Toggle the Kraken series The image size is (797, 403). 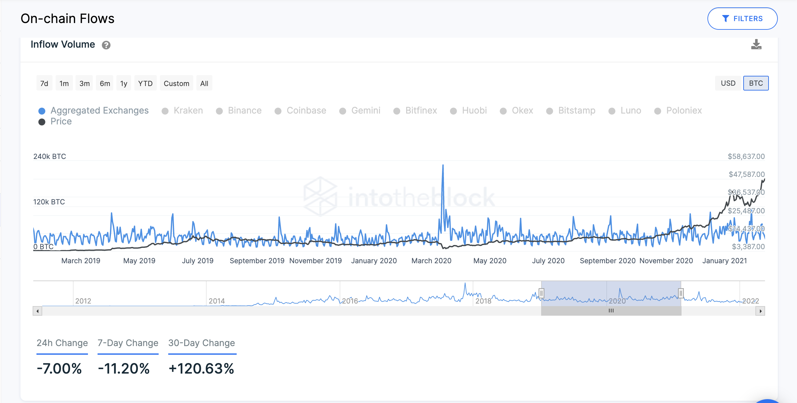pyautogui.click(x=182, y=111)
